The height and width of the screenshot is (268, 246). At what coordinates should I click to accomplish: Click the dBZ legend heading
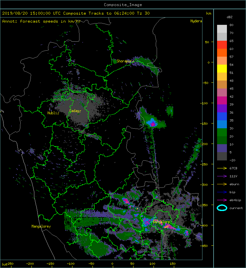pos(229,17)
